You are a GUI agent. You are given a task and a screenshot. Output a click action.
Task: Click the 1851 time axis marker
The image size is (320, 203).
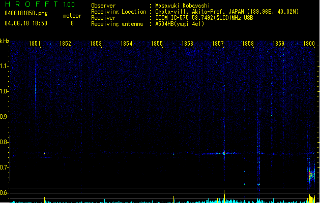[35, 44]
